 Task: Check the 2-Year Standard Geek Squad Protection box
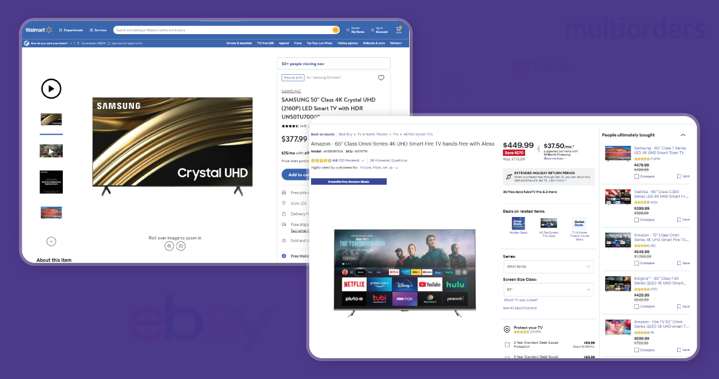coord(507,345)
